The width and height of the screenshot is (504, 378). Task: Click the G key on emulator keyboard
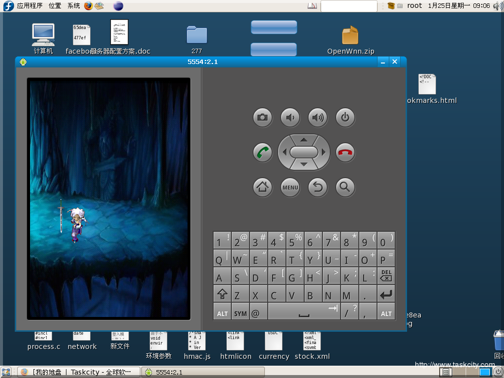click(295, 276)
